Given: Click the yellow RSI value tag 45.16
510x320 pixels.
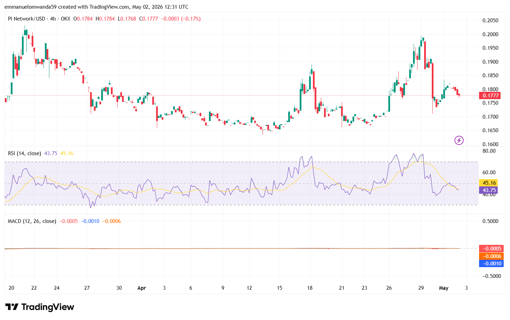Looking at the screenshot, I should [x=488, y=183].
